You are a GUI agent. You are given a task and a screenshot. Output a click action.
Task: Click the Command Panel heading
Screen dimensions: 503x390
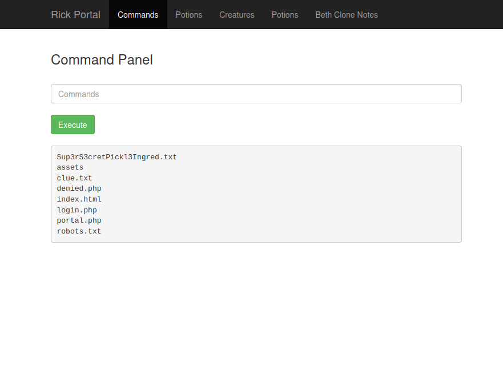102,60
